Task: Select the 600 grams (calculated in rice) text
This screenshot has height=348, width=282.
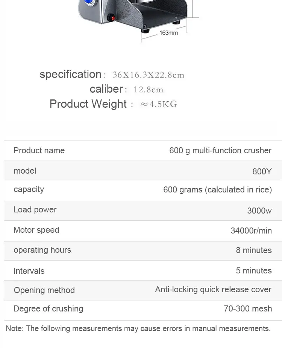Action: point(217,190)
